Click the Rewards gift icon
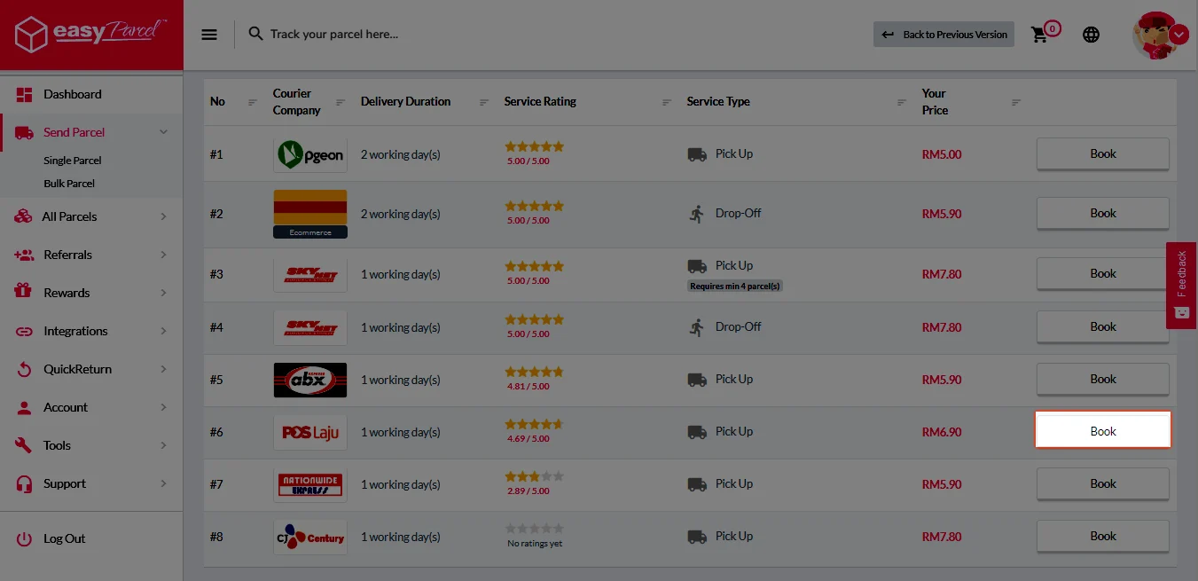The height and width of the screenshot is (581, 1198). point(24,293)
